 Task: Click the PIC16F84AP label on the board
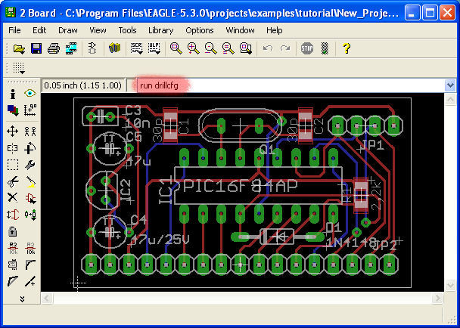pyautogui.click(x=240, y=186)
